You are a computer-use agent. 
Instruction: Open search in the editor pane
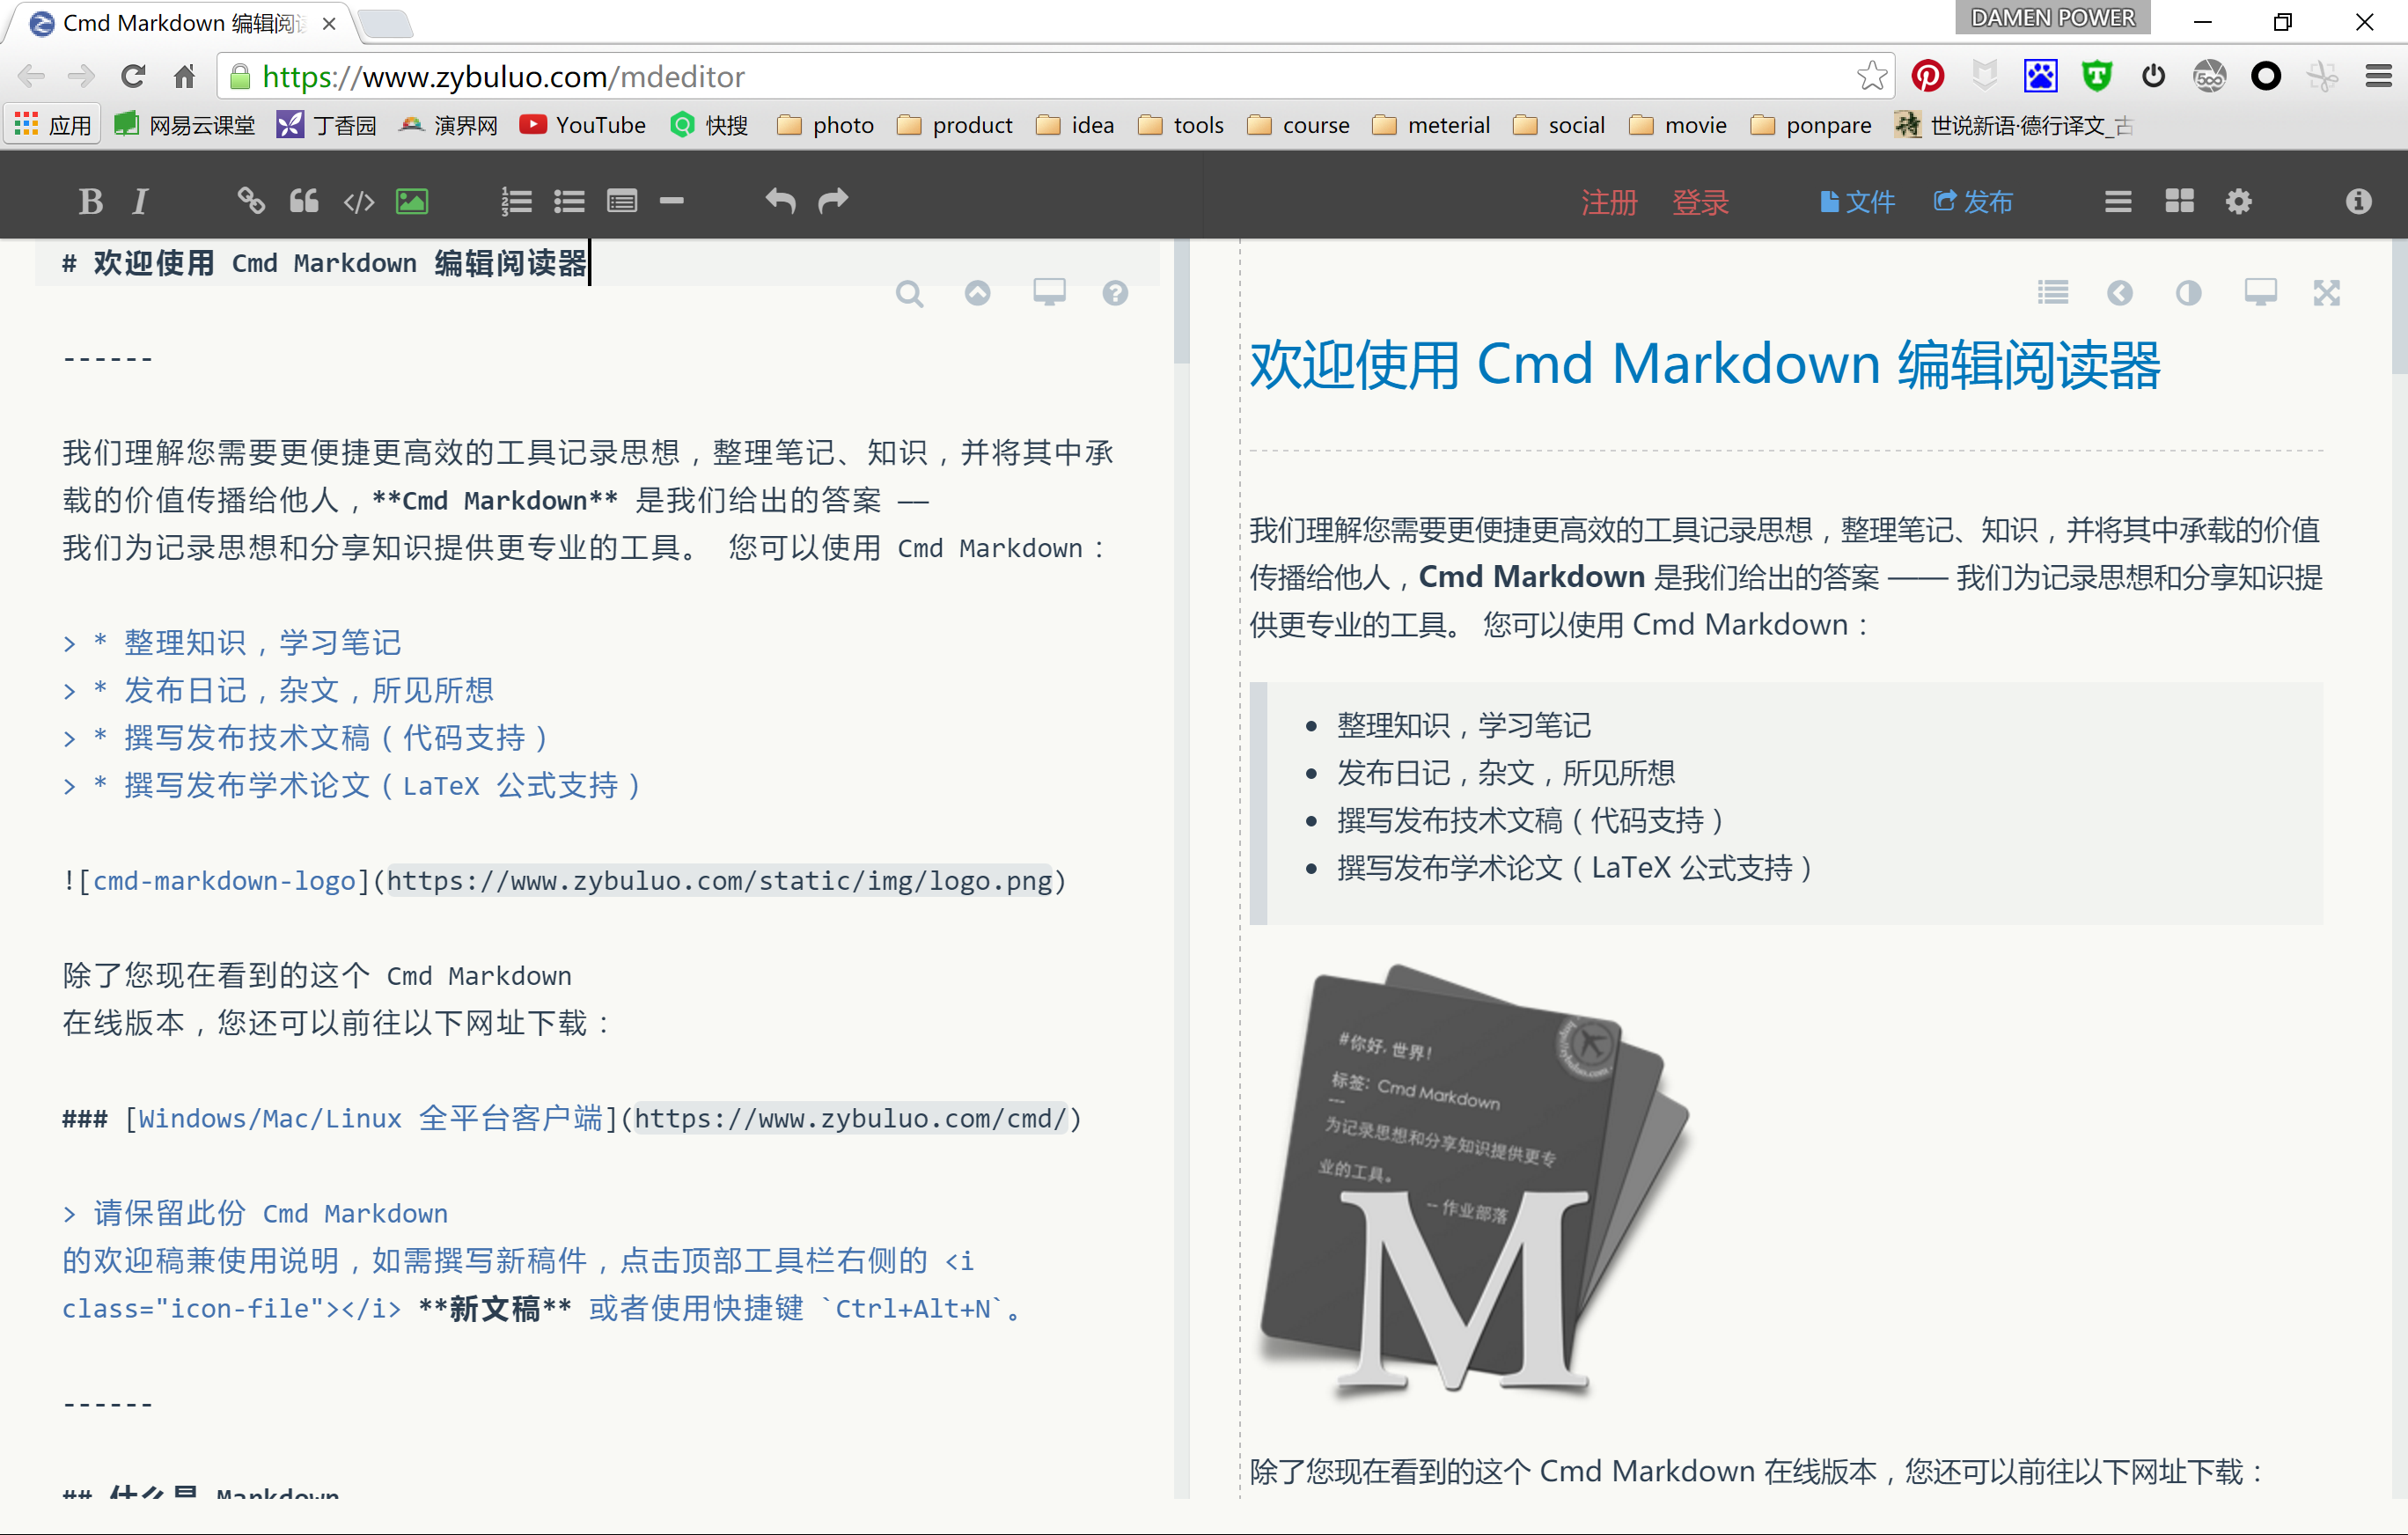pos(909,293)
